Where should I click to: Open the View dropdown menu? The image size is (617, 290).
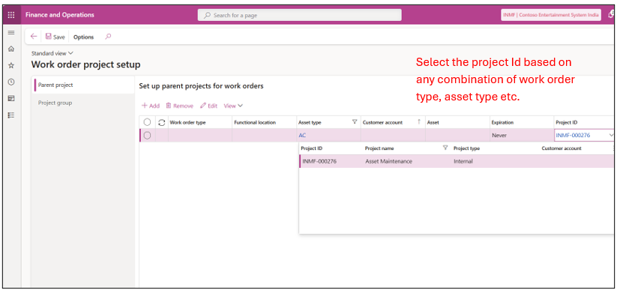click(x=233, y=106)
